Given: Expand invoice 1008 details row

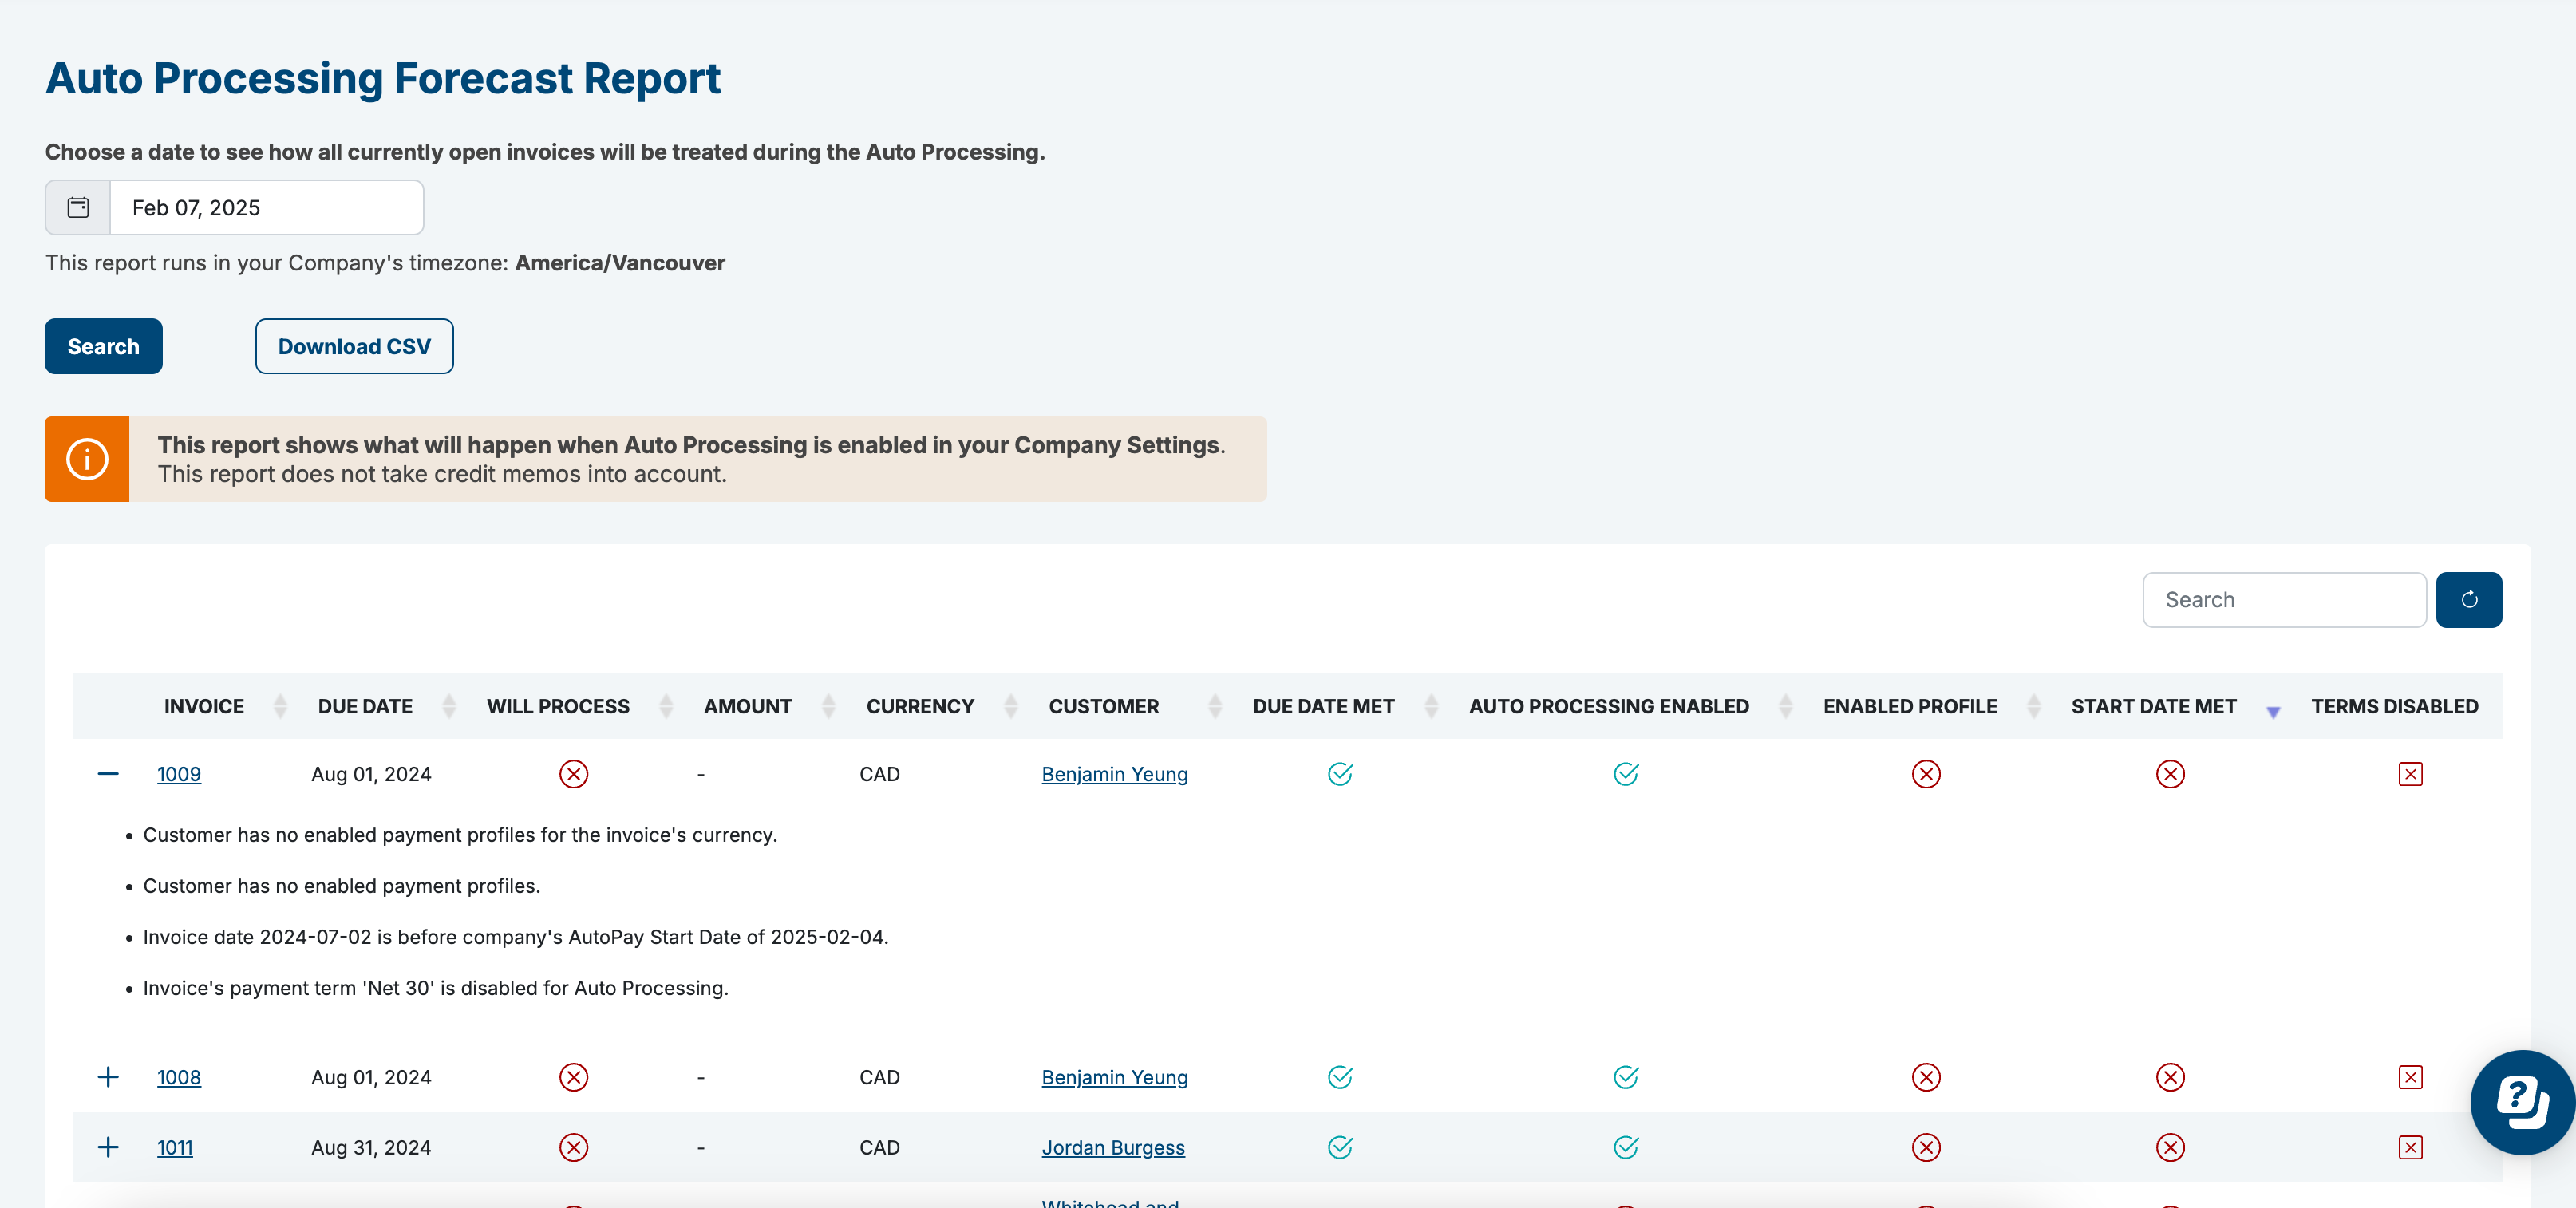Looking at the screenshot, I should pos(108,1077).
